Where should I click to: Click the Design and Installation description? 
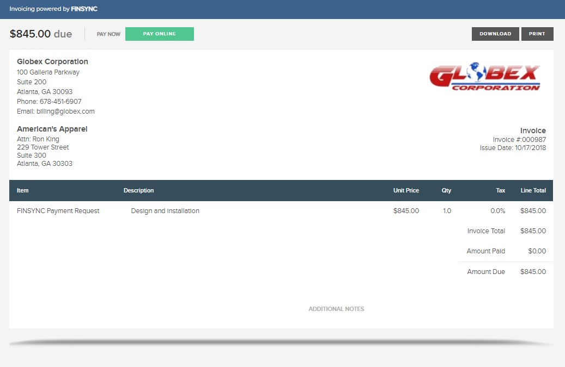tap(165, 211)
